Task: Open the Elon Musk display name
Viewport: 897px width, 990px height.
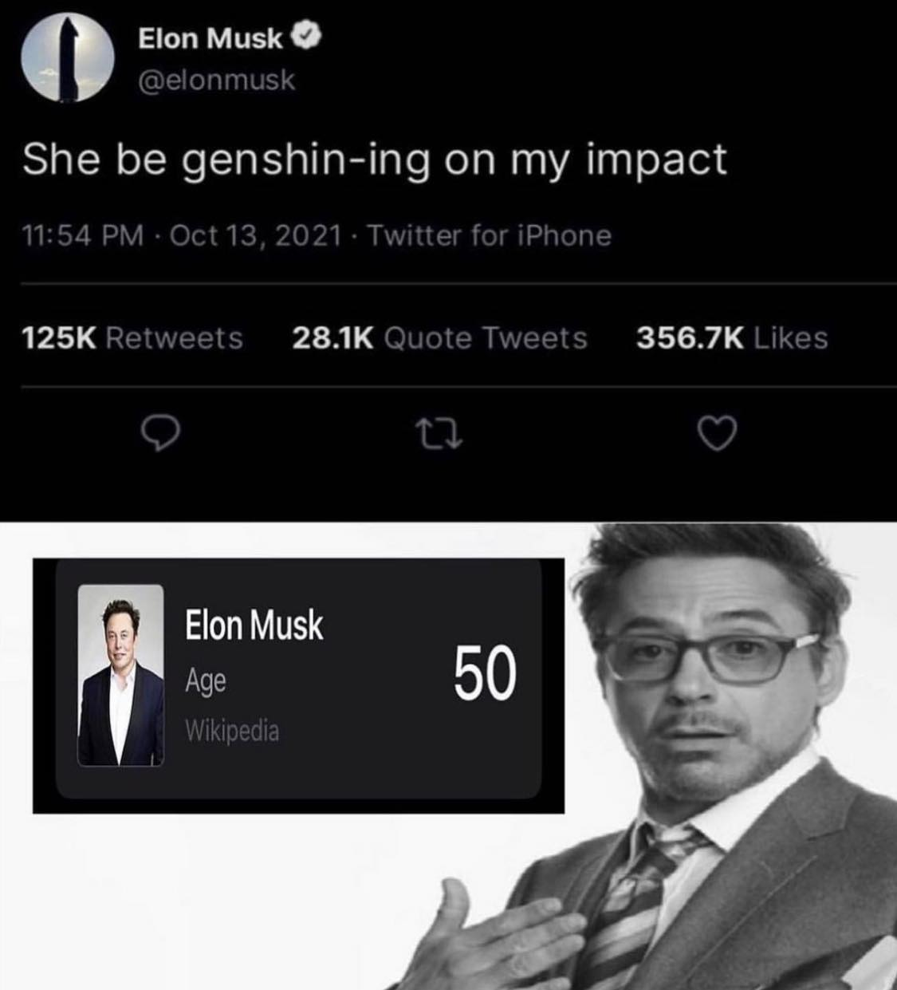Action: pos(210,37)
